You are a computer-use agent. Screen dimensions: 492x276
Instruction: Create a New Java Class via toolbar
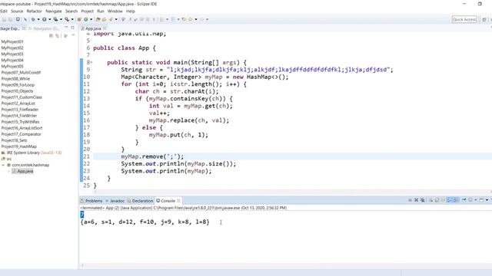[x=85, y=19]
